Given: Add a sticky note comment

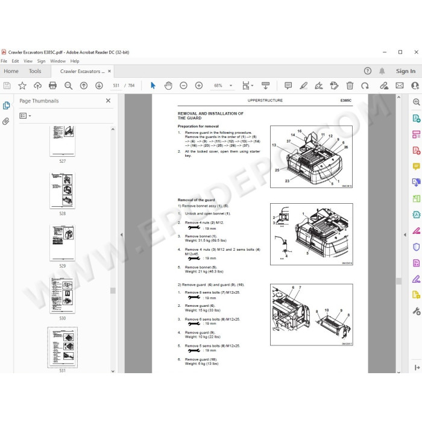Looking at the screenshot, I should coord(288,86).
